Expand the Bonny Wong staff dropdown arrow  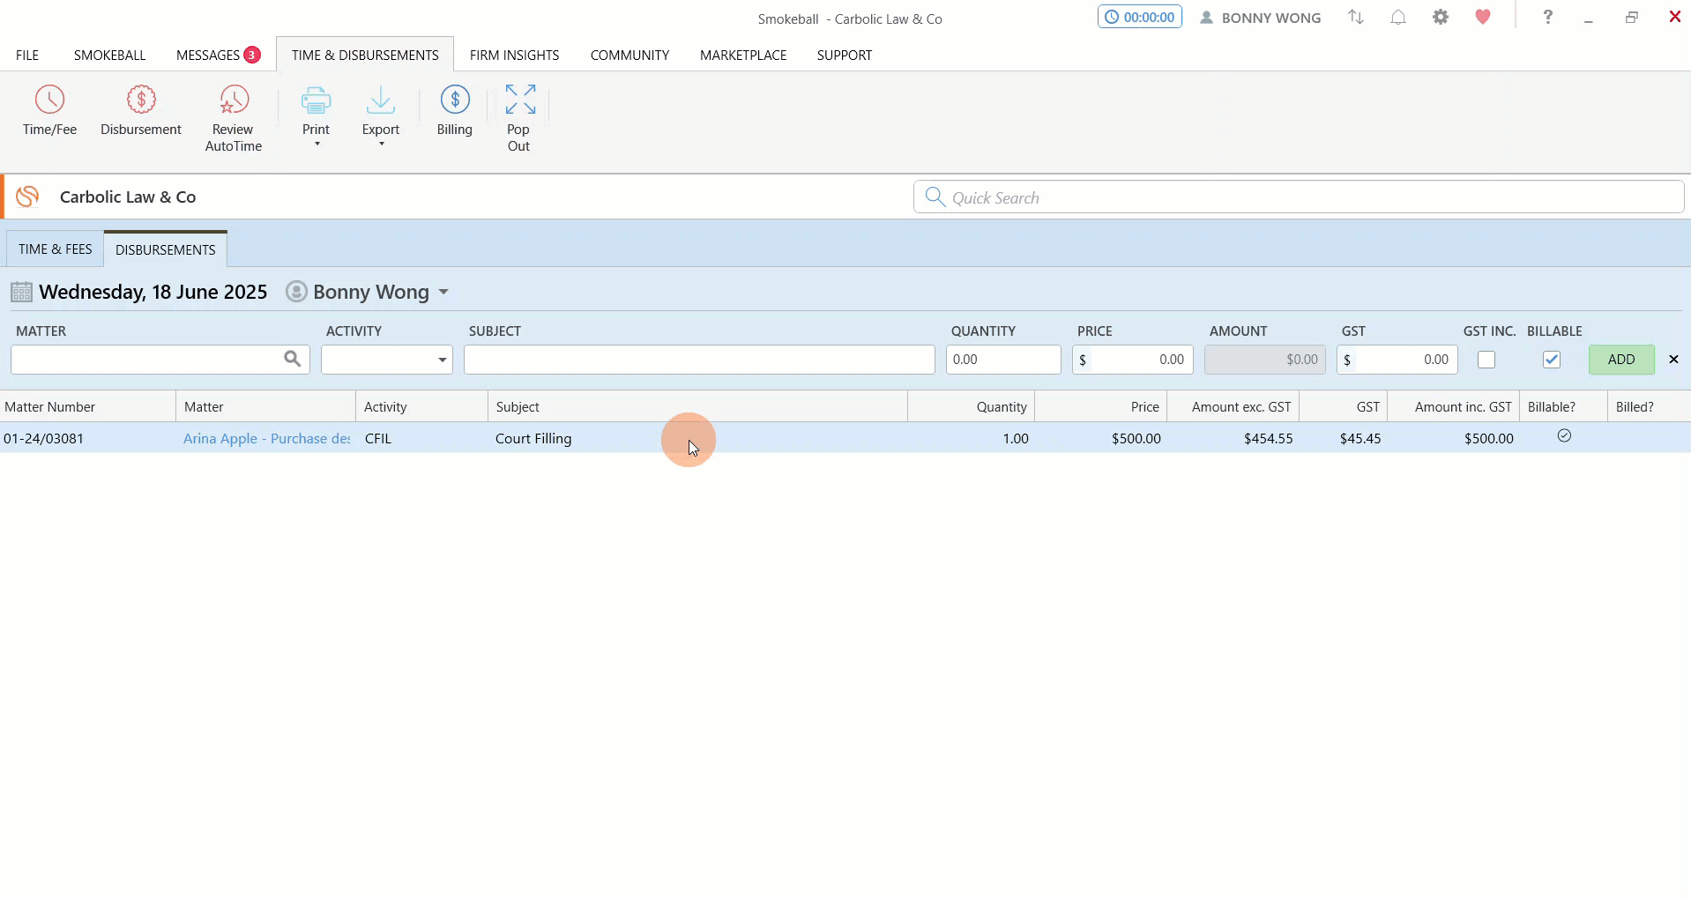[443, 292]
